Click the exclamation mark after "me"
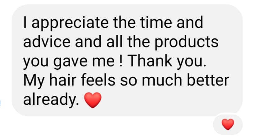The height and width of the screenshot is (140, 277). (x=121, y=61)
